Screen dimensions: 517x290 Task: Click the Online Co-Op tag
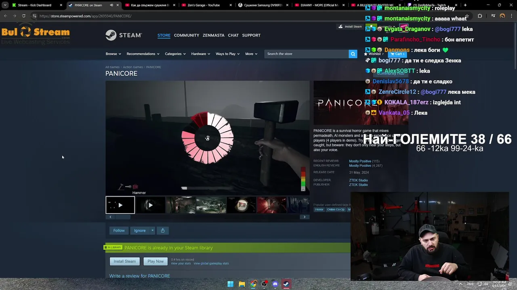[x=336, y=209]
